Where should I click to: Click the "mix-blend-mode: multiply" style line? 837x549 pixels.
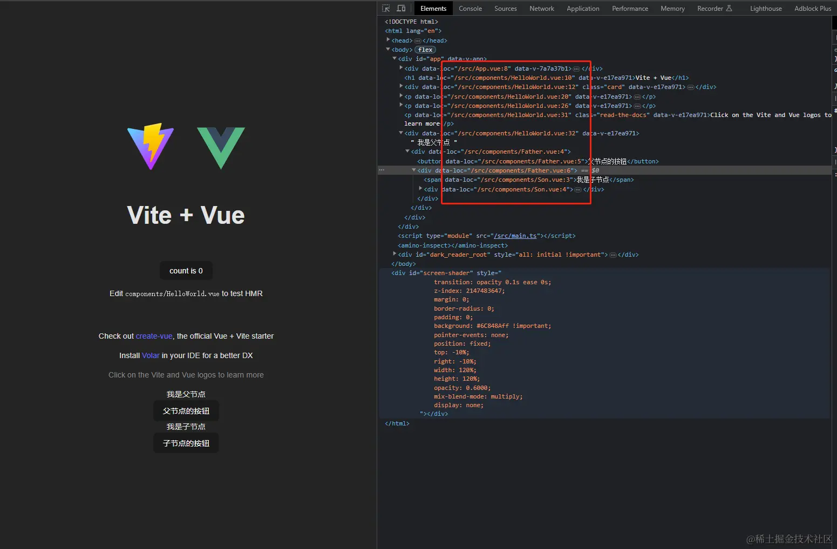tap(478, 396)
